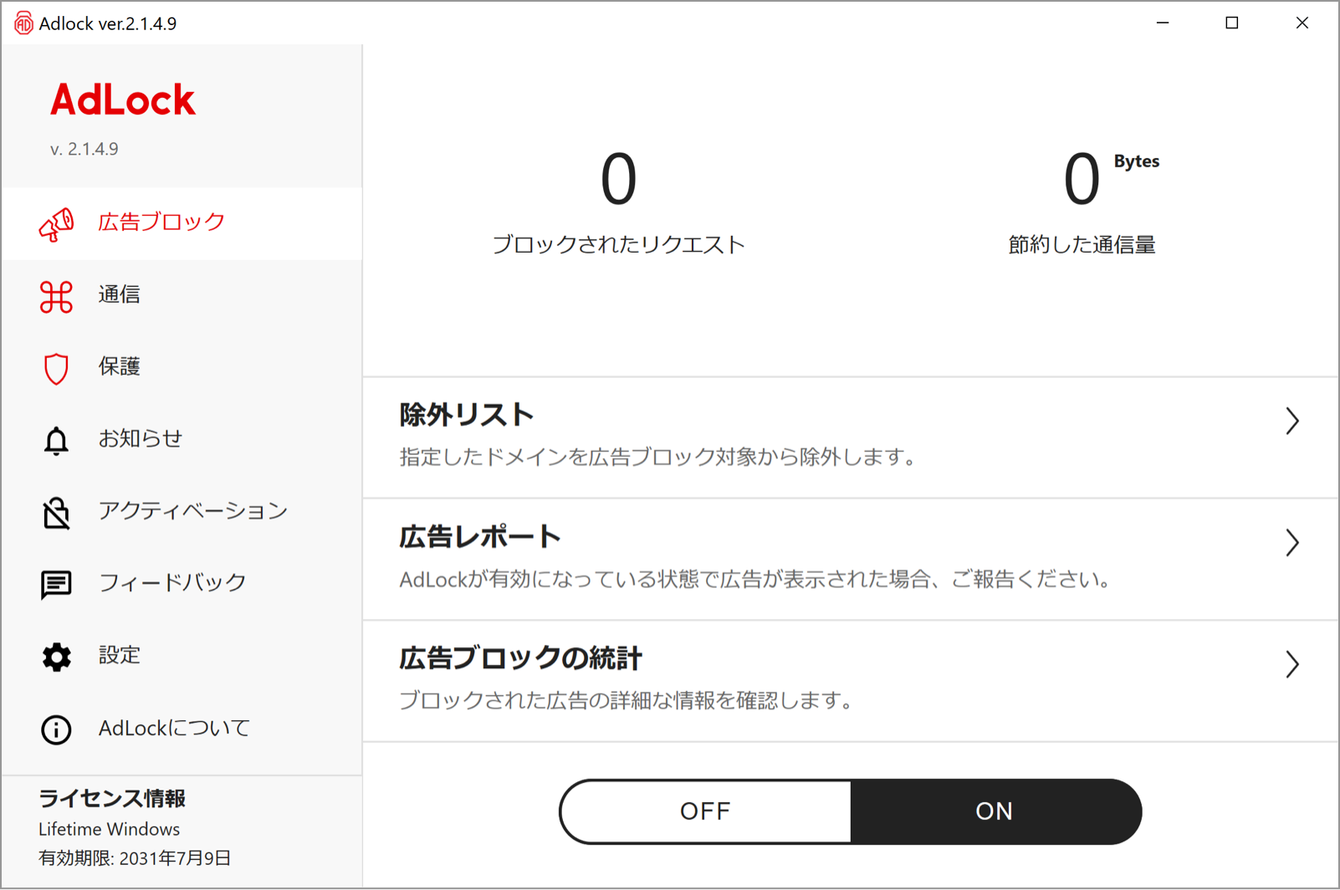Switch ad blocking to ON

995,811
